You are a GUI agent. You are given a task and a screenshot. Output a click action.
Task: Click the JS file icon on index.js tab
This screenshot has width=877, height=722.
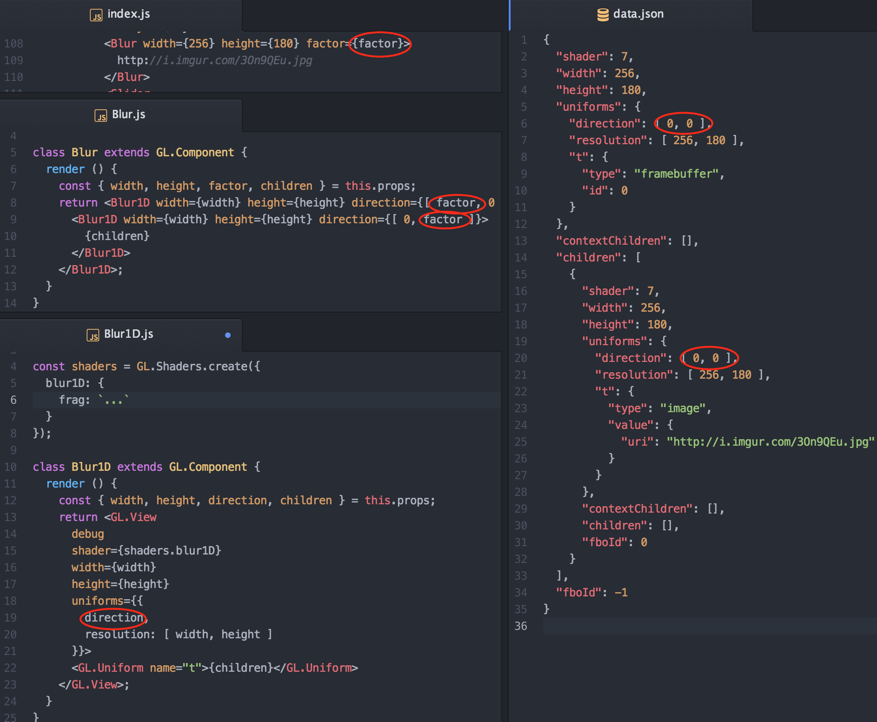[x=96, y=15]
